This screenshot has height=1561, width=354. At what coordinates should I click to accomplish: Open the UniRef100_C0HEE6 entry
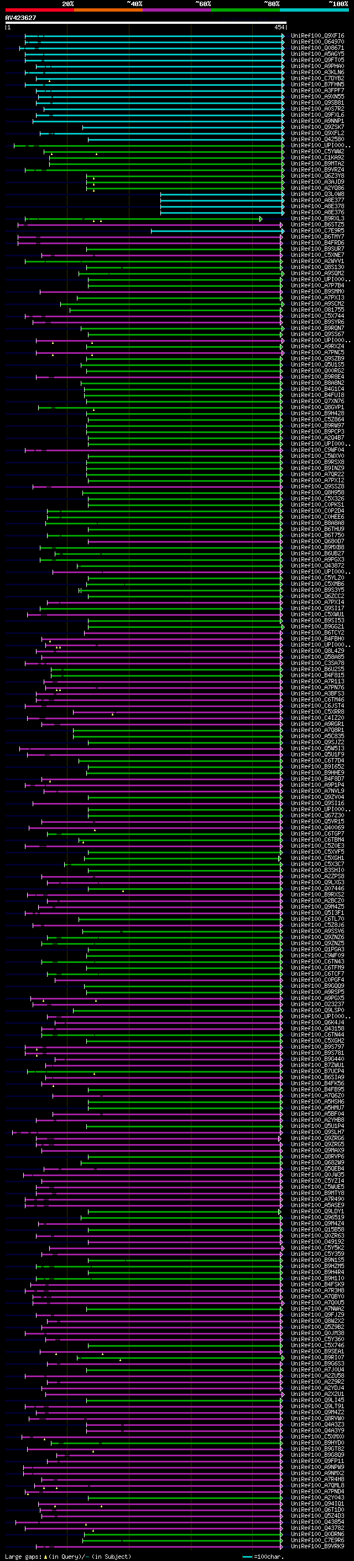coord(317,517)
